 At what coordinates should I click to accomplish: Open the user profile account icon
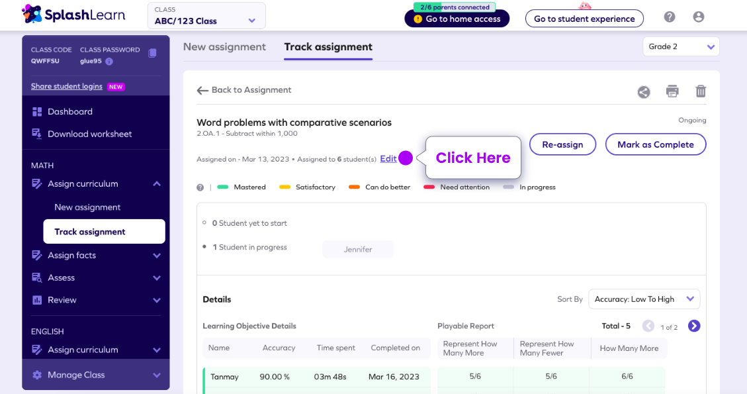tap(699, 17)
